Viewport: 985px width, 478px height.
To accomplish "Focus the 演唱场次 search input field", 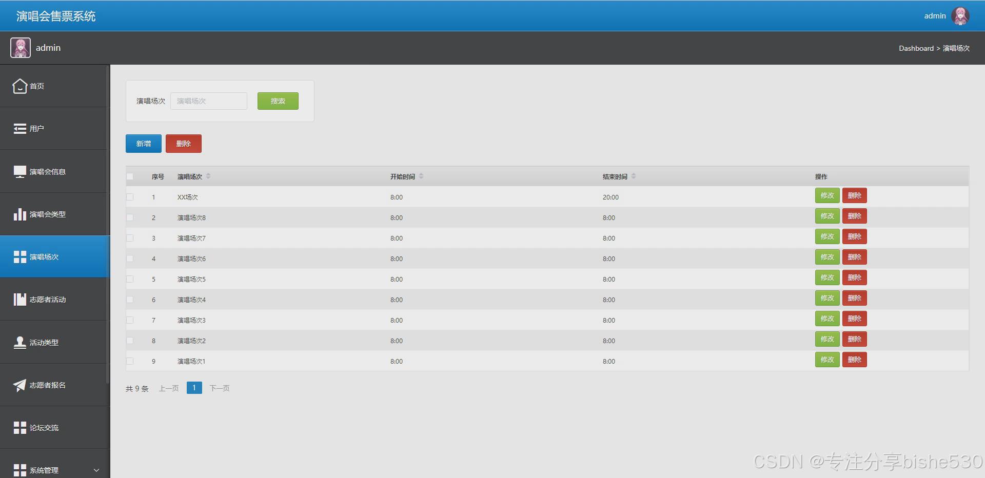I will click(x=209, y=101).
